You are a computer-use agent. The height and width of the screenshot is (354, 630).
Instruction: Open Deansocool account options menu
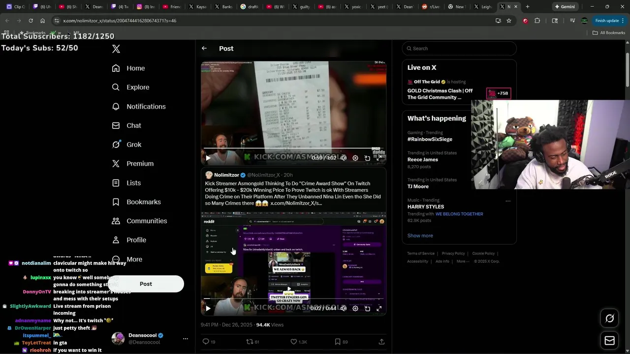pyautogui.click(x=186, y=338)
